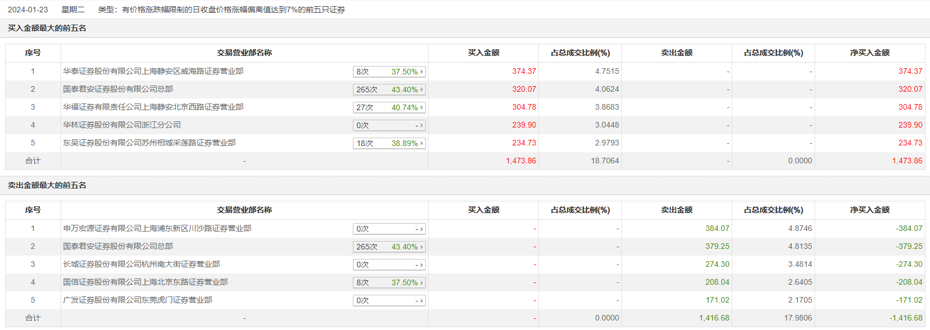Screen dimensions: 930x330
Task: Expand the 8次 37.50% box for 国信证券
Action: point(389,282)
